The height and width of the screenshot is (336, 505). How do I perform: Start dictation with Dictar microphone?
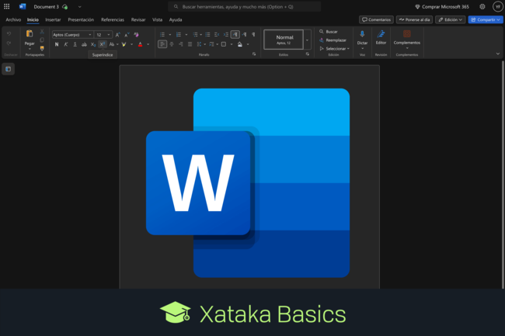[362, 34]
